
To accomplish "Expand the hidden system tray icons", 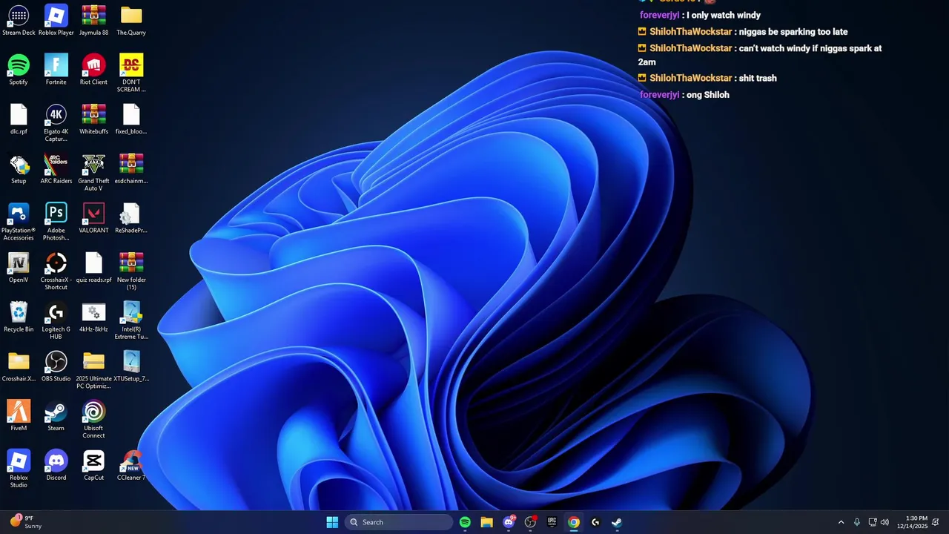I will pyautogui.click(x=841, y=522).
